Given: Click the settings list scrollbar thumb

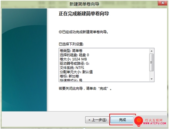Looking at the screenshot, I should tap(151, 62).
